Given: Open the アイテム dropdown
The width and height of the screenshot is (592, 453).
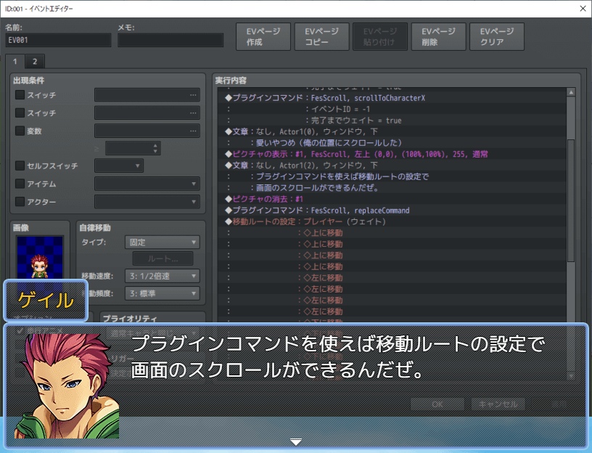Looking at the screenshot, I should click(147, 184).
